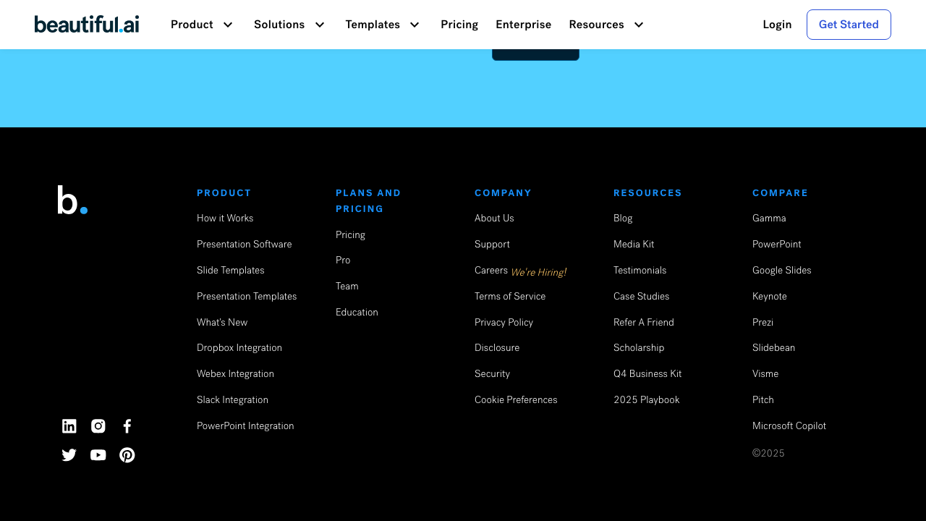Open the Microsoft Copilot comparison link
The height and width of the screenshot is (521, 926).
tap(789, 426)
